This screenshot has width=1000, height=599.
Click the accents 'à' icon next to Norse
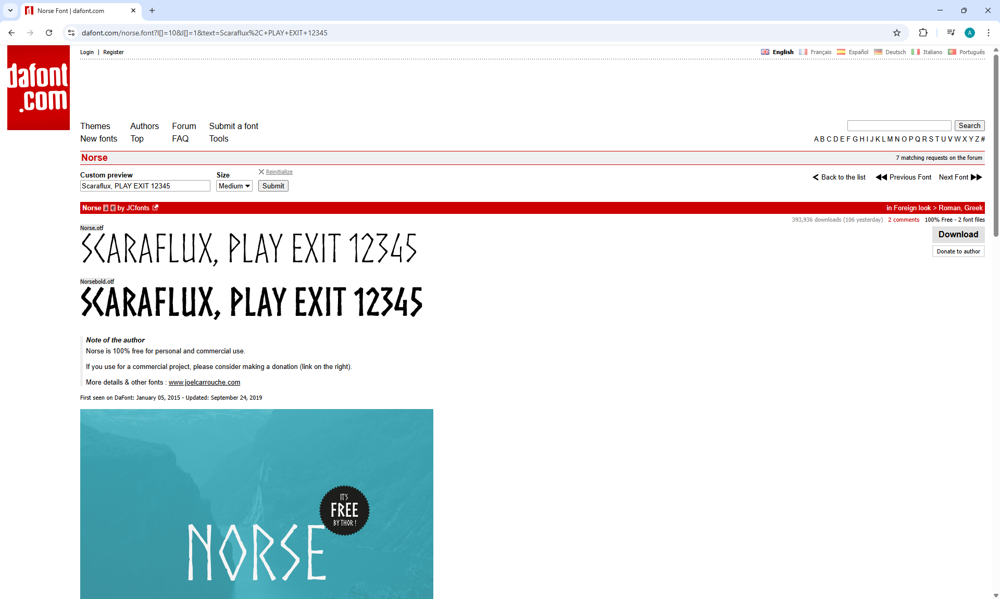tap(106, 208)
